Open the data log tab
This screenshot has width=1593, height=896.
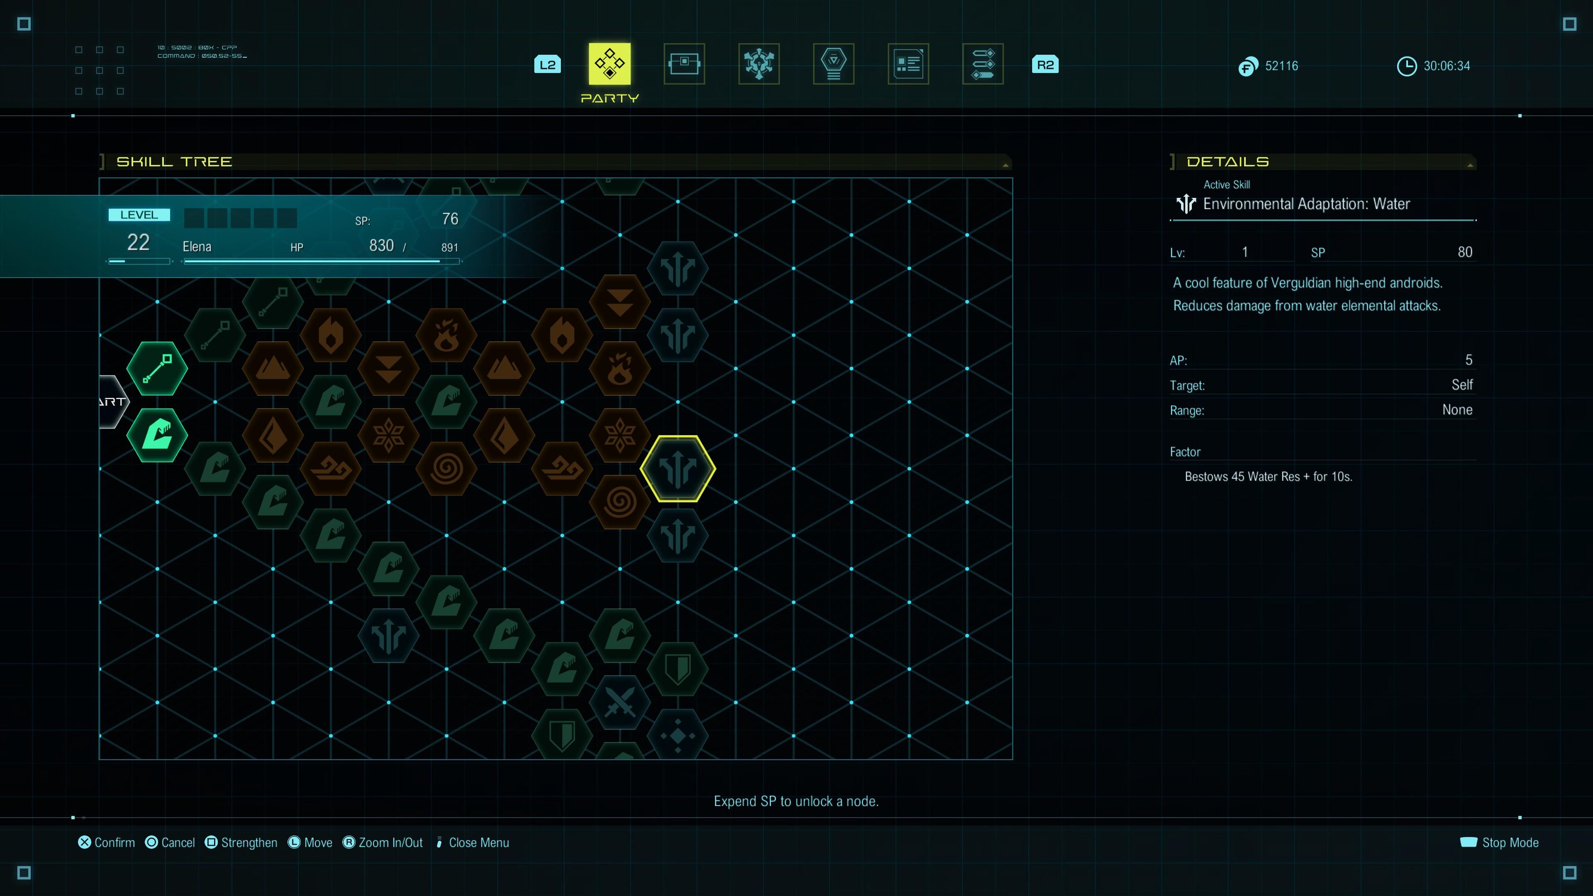coord(909,64)
